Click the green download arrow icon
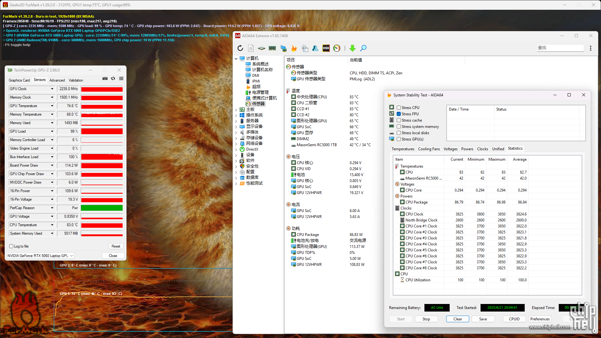601x338 pixels. pos(353,48)
